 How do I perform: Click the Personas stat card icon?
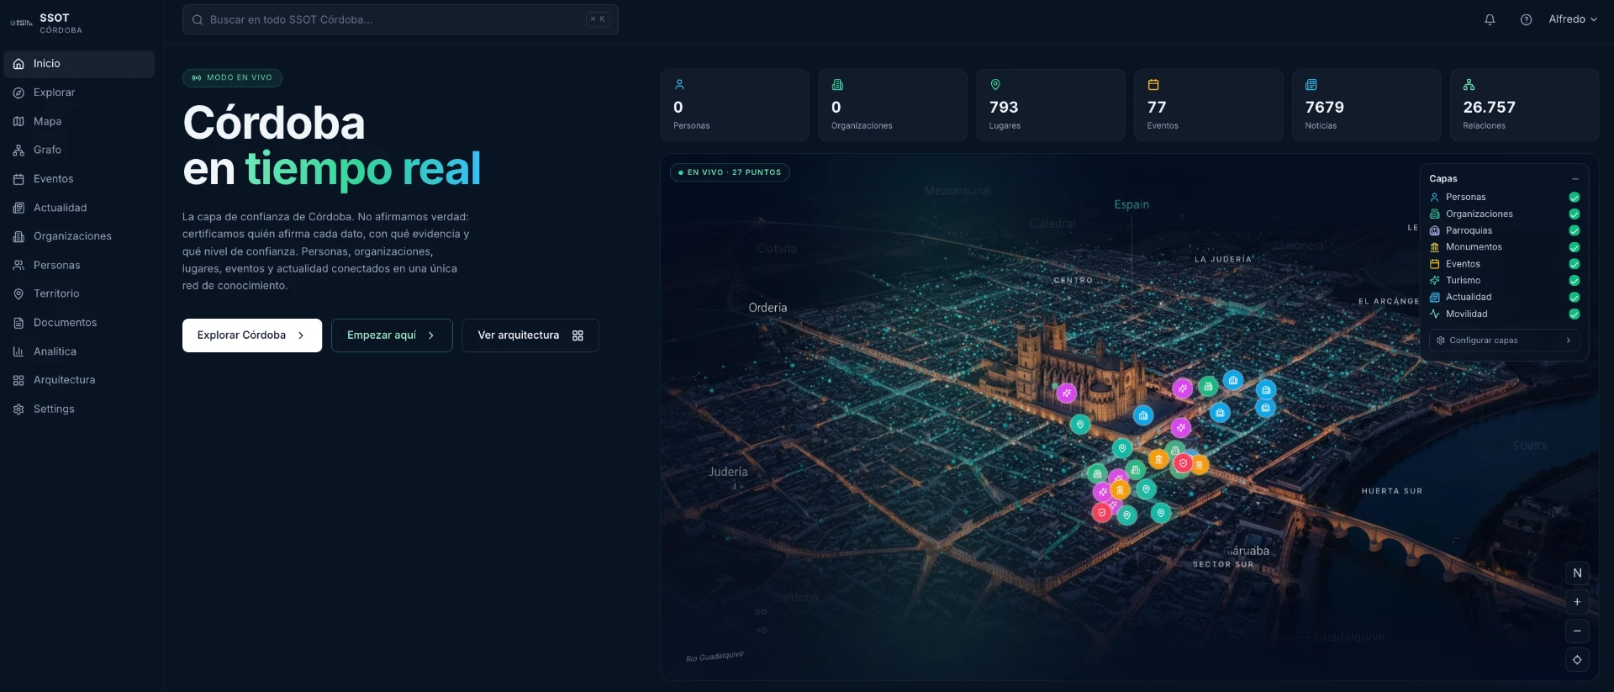tap(679, 85)
